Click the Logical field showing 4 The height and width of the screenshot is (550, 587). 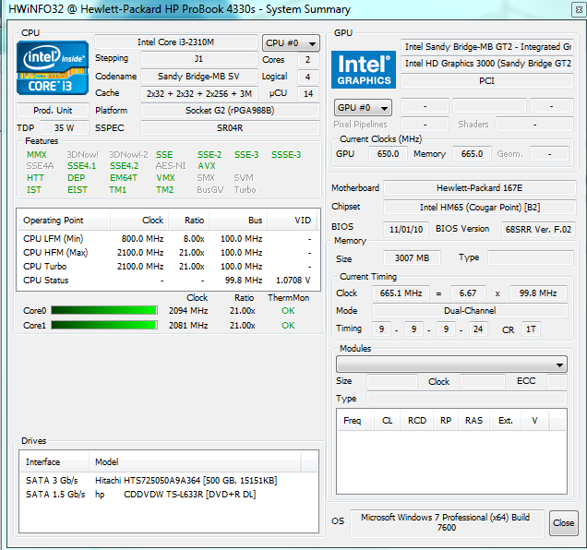coord(307,77)
